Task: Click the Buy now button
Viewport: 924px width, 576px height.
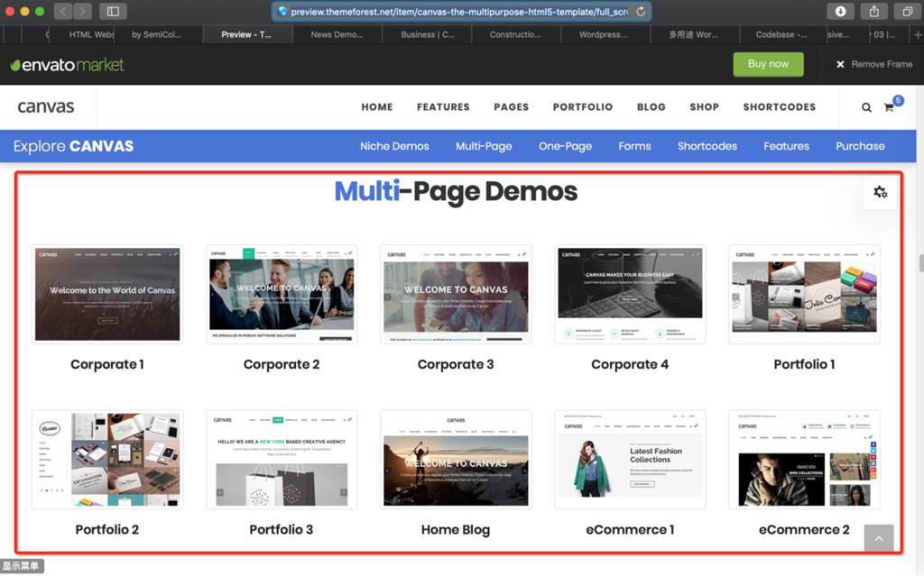Action: [768, 64]
